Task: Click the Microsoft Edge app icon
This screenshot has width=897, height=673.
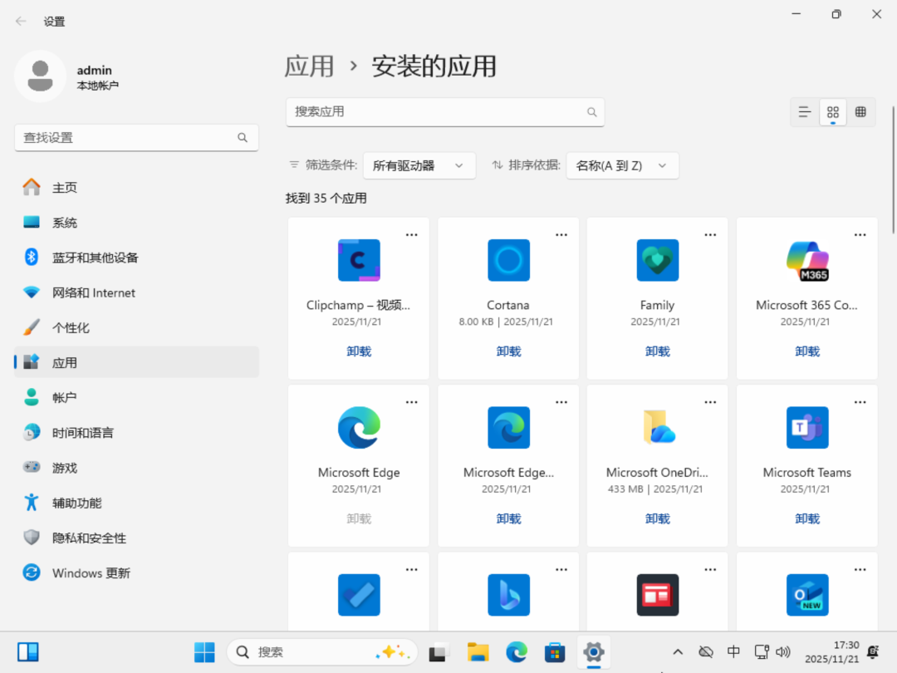Action: coord(359,428)
